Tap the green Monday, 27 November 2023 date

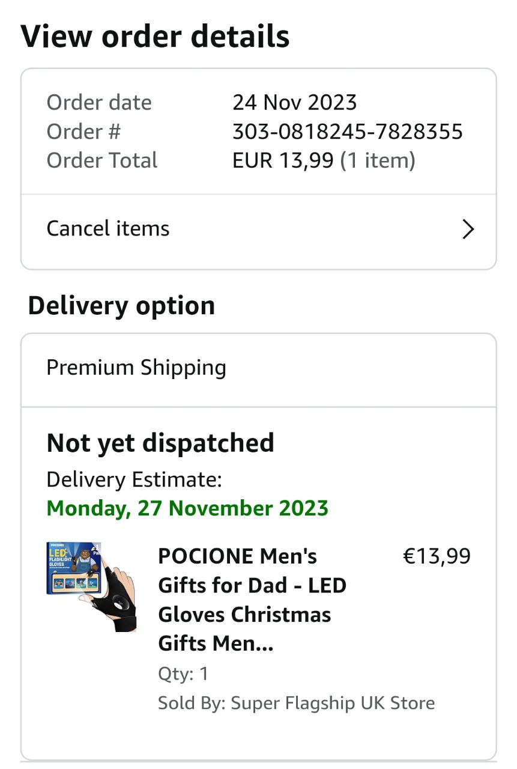[x=187, y=508]
